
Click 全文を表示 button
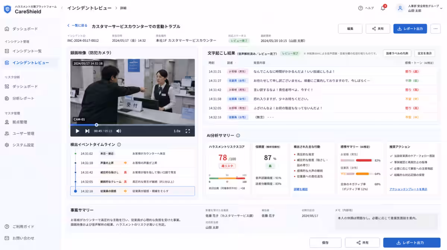[425, 53]
